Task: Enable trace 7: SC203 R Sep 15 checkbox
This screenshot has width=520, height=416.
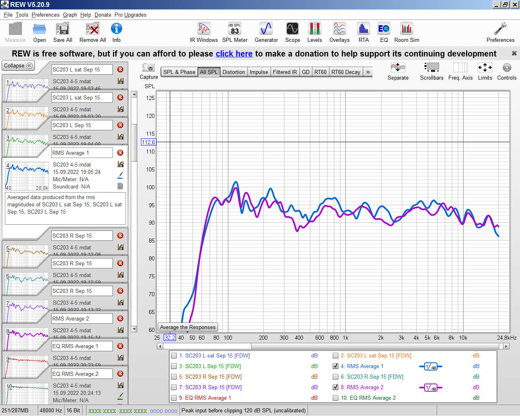Action: pos(174,387)
